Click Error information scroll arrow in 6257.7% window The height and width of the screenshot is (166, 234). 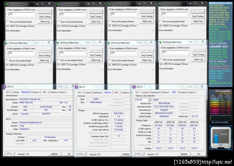[x=102, y=70]
